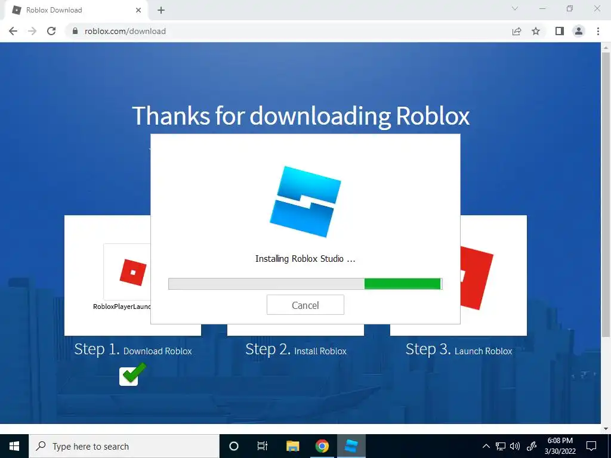Viewport: 611px width, 458px height.
Task: Close the Roblox Download tab
Action: tap(138, 10)
